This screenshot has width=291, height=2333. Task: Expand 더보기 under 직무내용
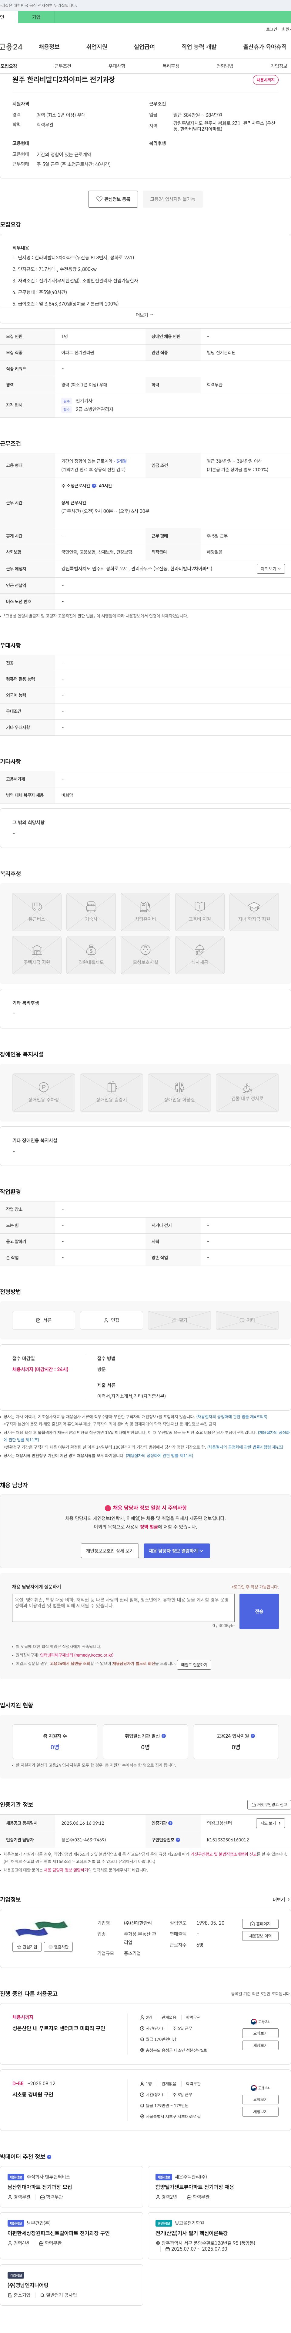click(145, 315)
